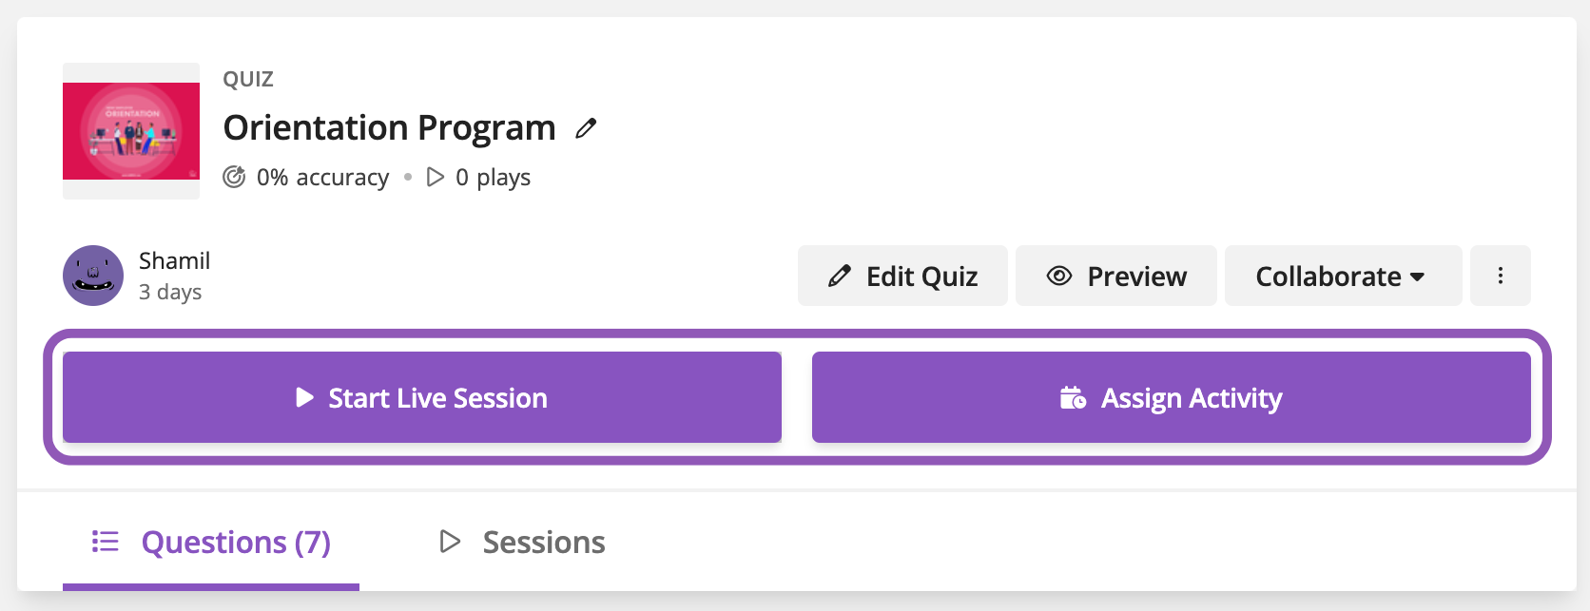Click the accuracy target icon
Screen dimensions: 1590x611
click(234, 177)
